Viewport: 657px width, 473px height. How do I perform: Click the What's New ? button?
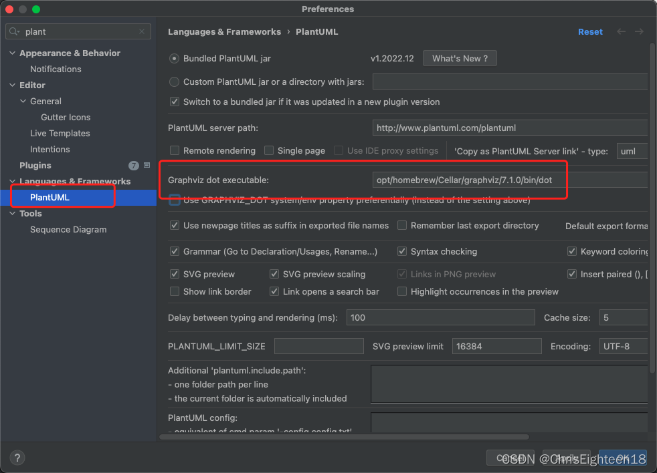click(460, 59)
